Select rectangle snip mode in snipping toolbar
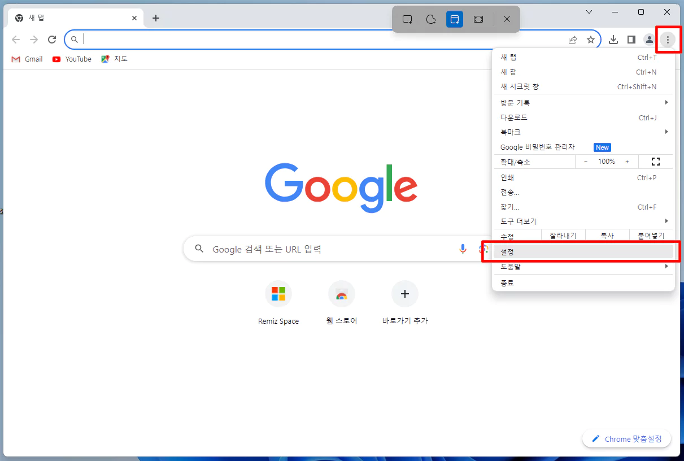The width and height of the screenshot is (684, 461). [x=407, y=19]
